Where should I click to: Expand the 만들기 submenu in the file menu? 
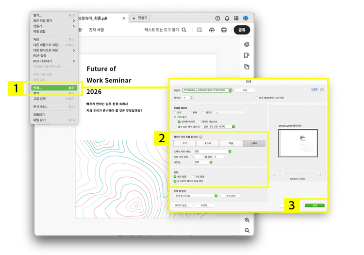point(54,26)
